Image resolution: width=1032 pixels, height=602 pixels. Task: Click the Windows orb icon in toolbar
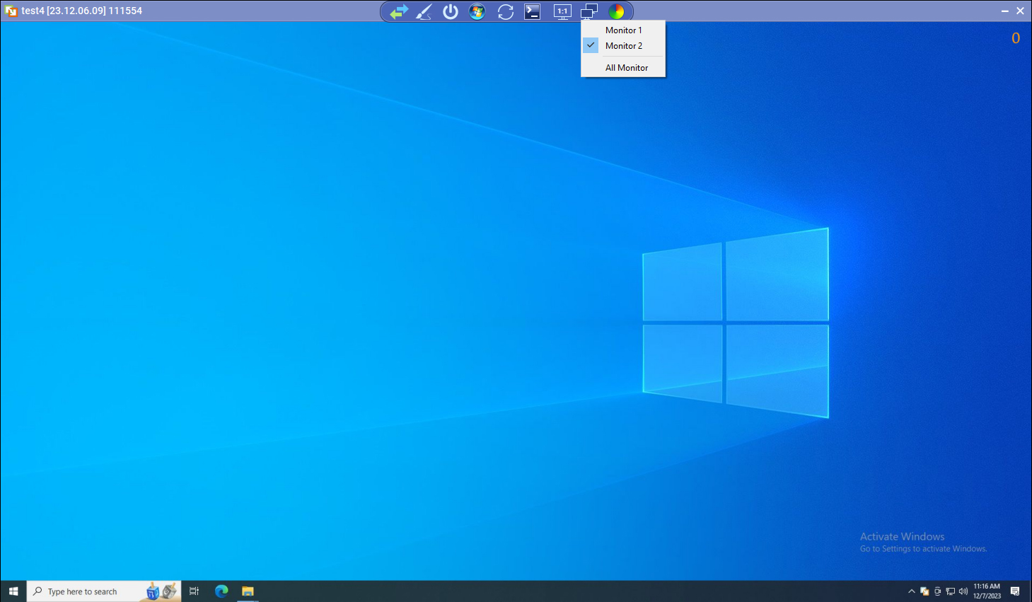point(477,11)
